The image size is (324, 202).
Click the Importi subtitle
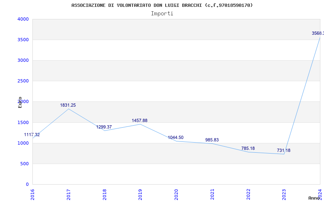coord(162,14)
